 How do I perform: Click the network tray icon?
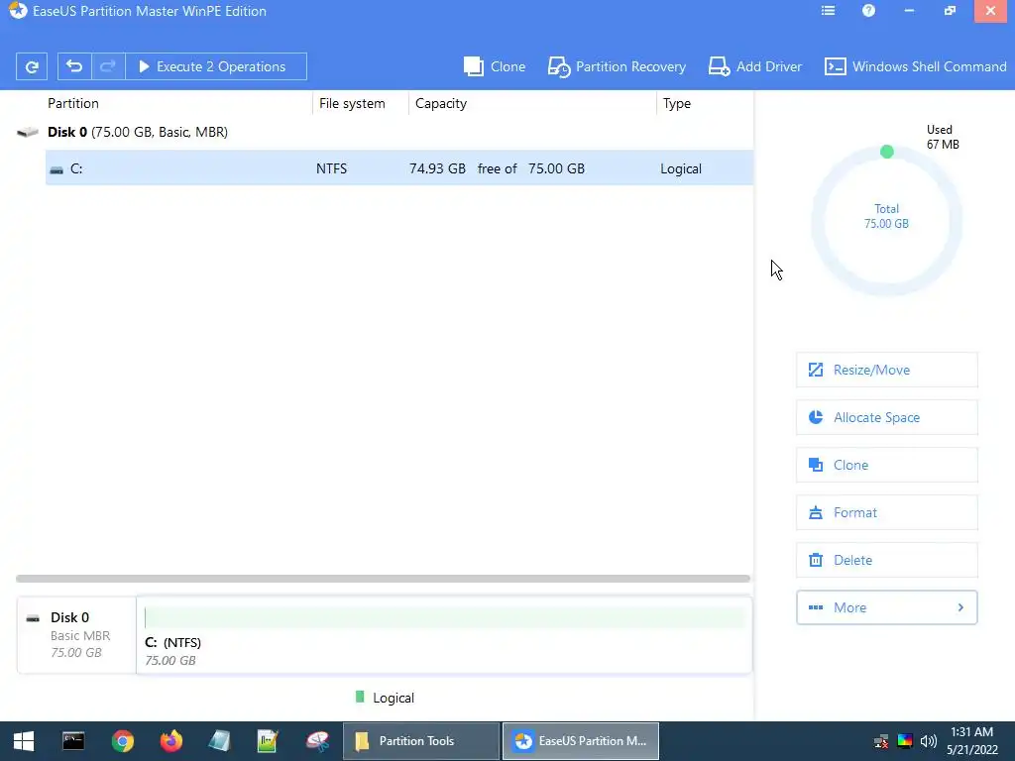881,741
